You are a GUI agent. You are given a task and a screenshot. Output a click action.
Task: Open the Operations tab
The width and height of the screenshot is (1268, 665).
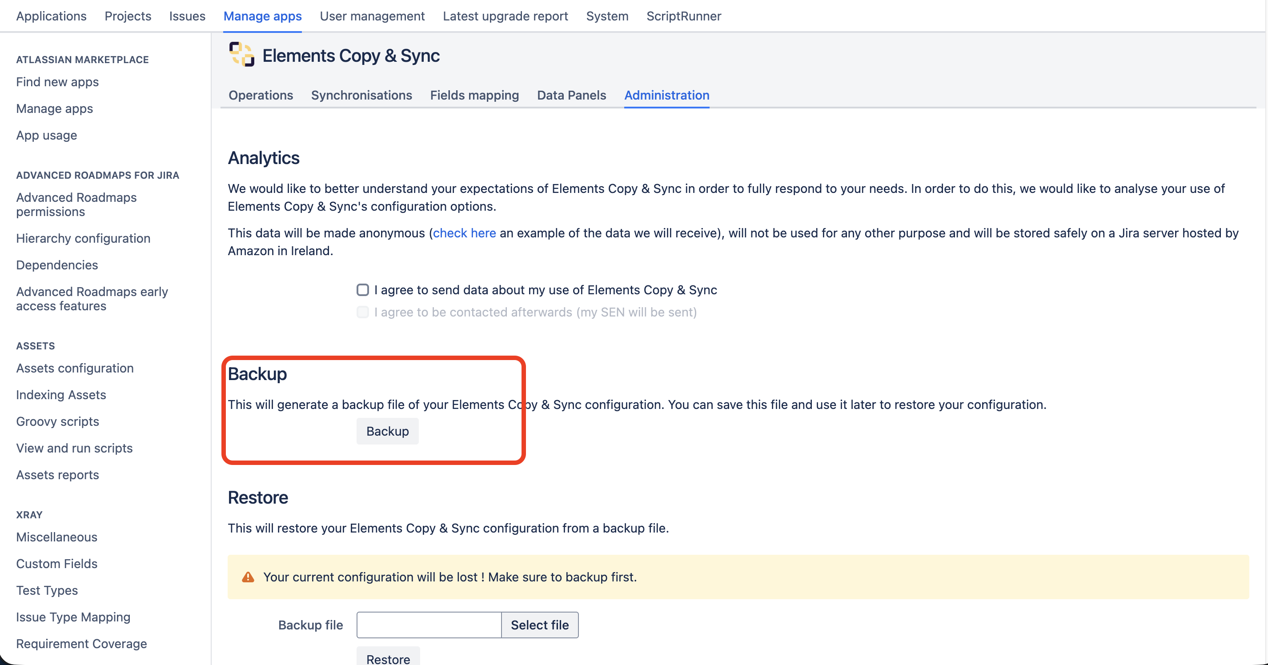(x=261, y=95)
